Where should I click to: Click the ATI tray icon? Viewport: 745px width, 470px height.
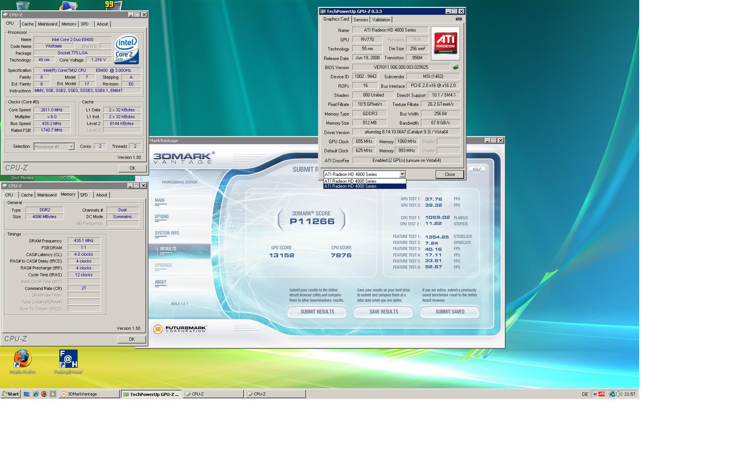[602, 394]
